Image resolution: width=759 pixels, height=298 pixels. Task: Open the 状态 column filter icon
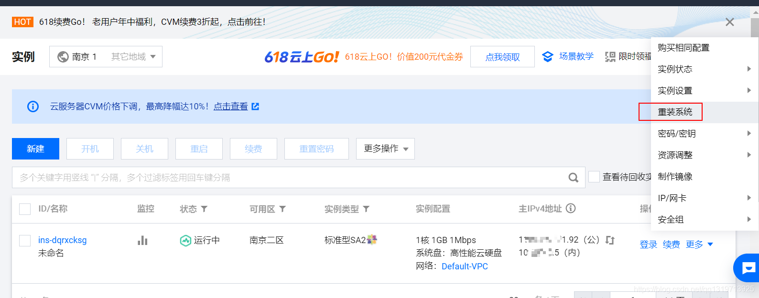[x=204, y=209]
